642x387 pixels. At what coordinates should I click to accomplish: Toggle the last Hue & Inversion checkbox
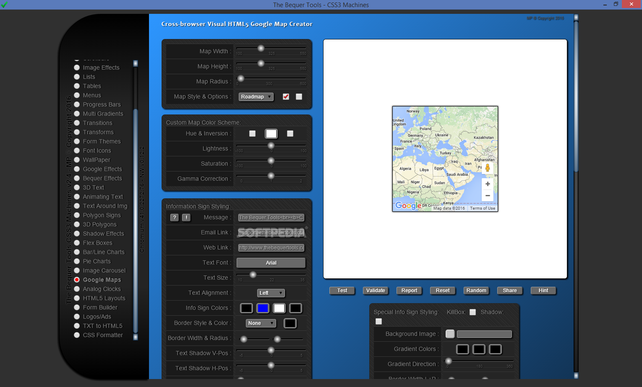(x=290, y=133)
